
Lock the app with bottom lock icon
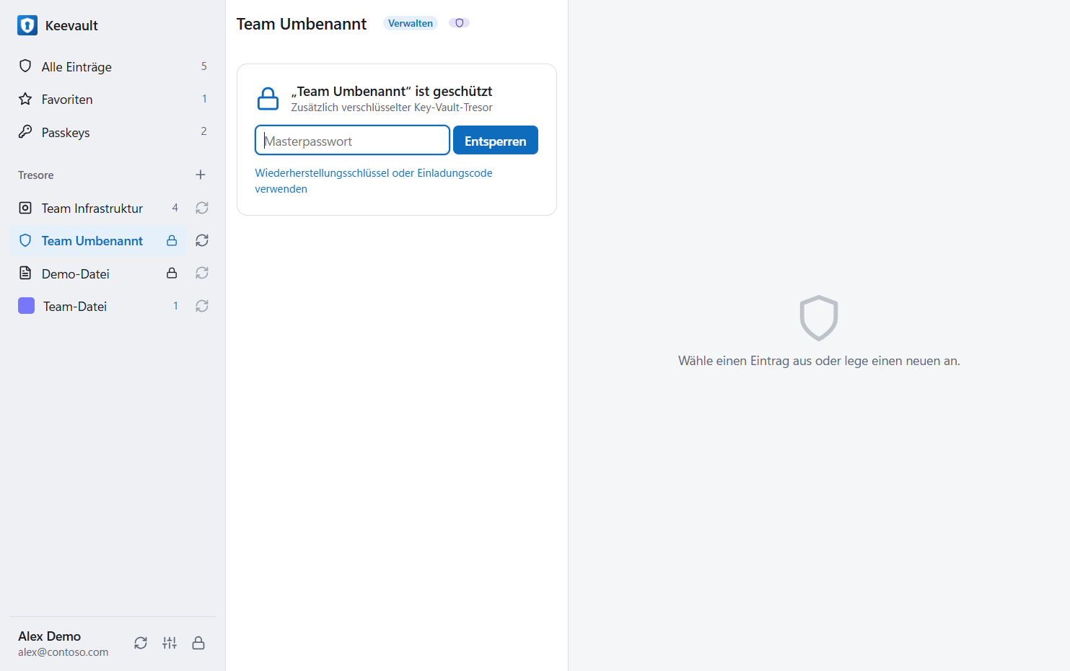(x=198, y=643)
